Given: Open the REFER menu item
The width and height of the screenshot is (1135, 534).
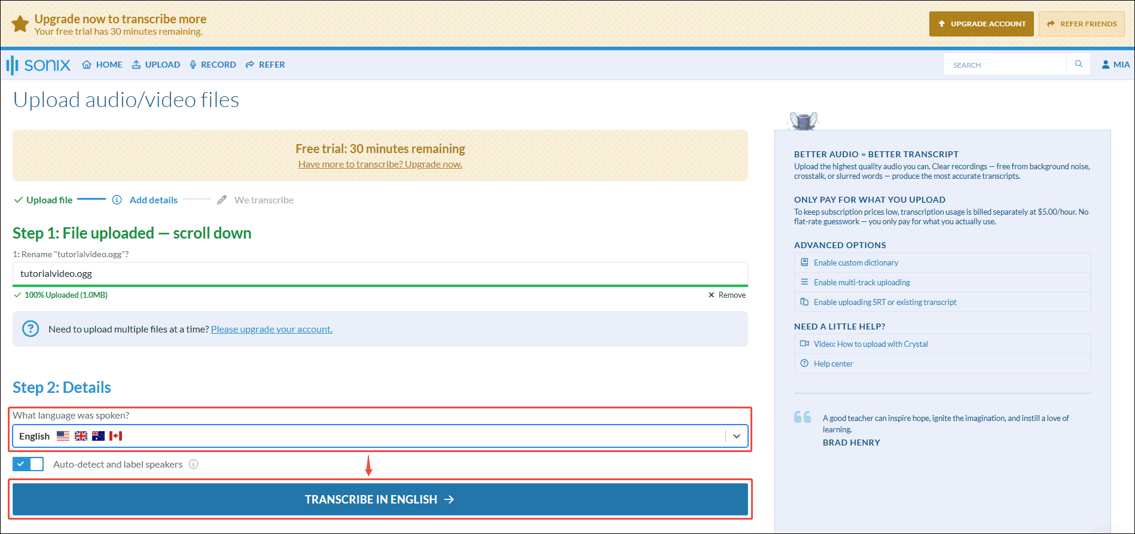Looking at the screenshot, I should (266, 65).
